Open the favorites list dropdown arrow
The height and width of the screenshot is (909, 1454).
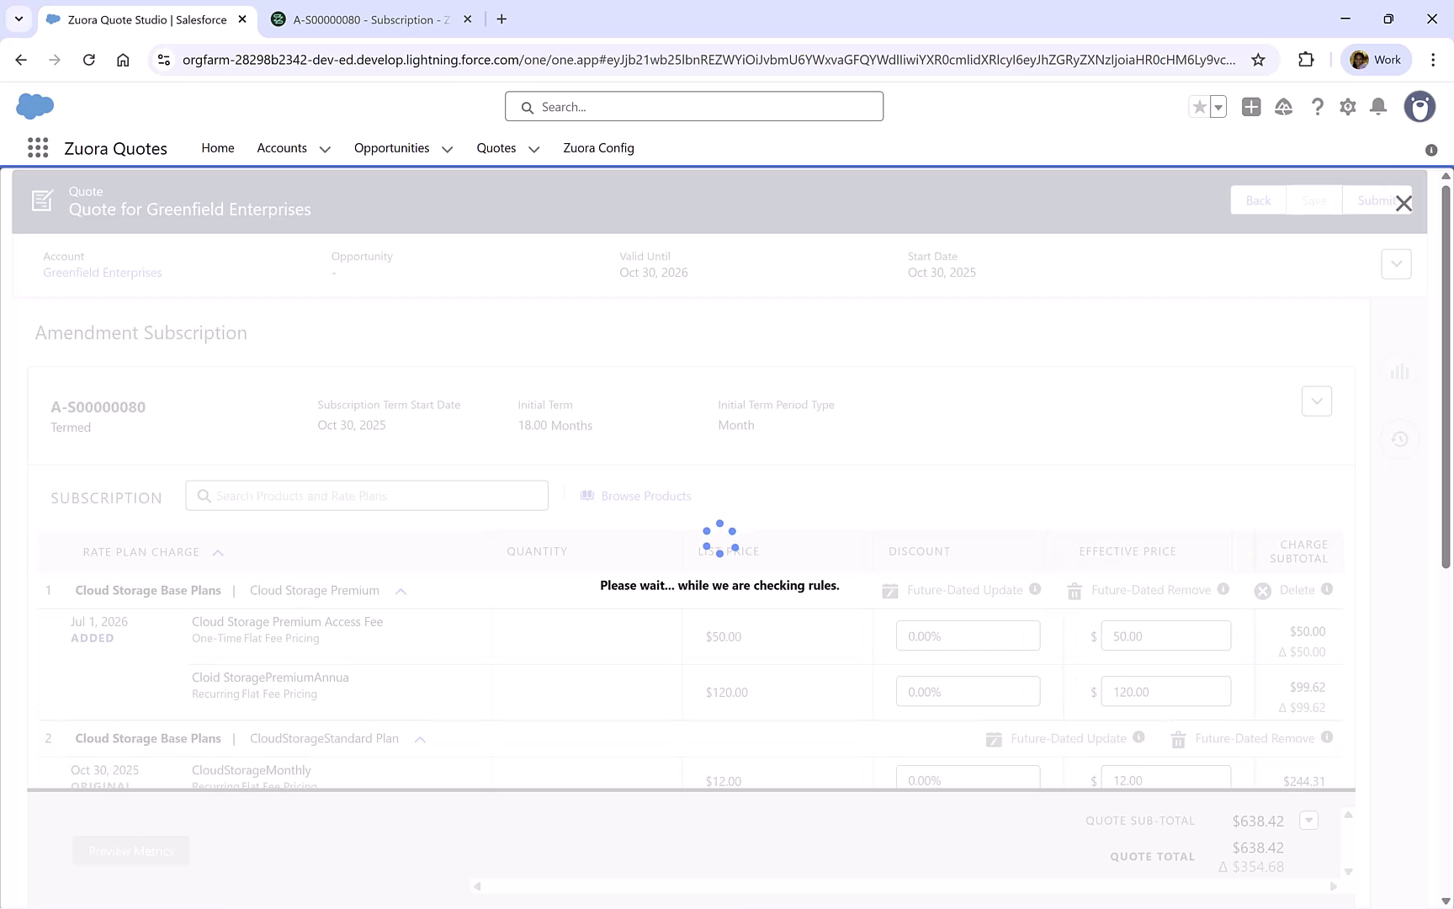click(1217, 107)
